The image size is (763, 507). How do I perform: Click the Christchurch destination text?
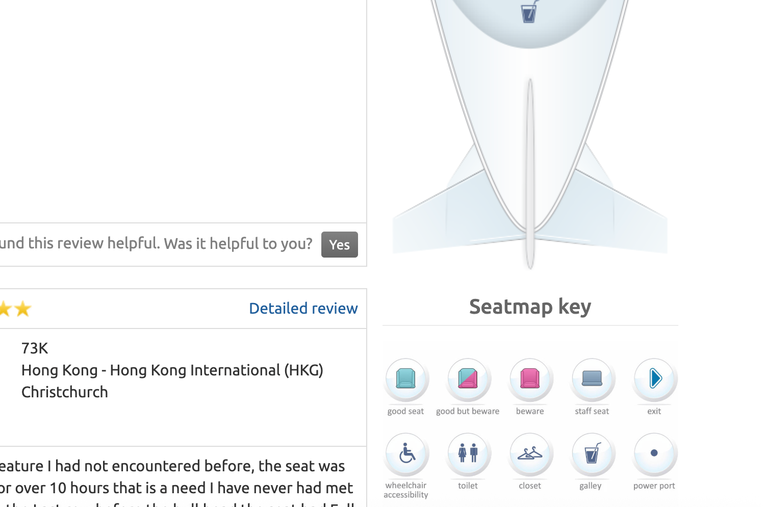[x=64, y=392]
